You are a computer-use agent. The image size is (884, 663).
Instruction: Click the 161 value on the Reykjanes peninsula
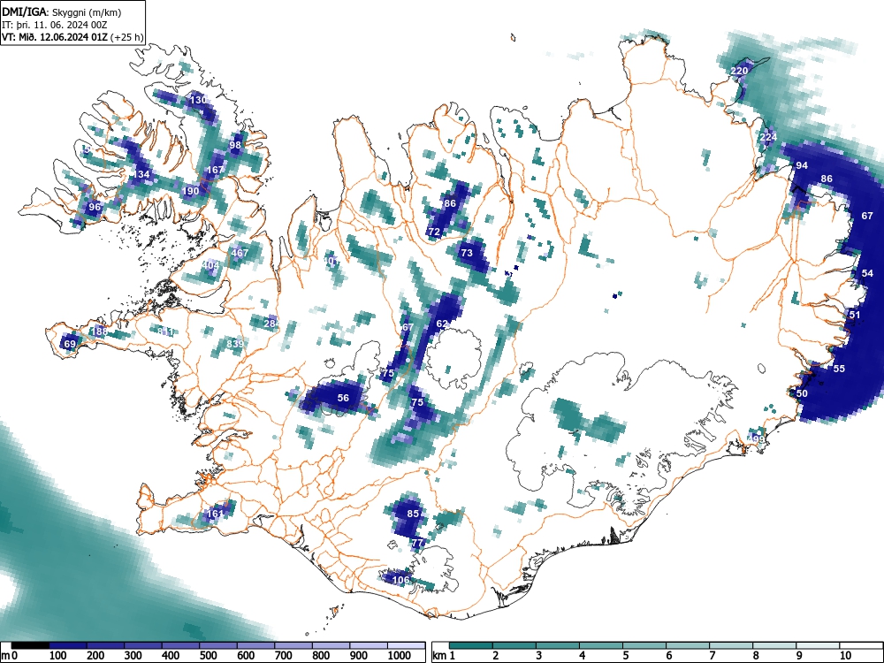(x=215, y=514)
